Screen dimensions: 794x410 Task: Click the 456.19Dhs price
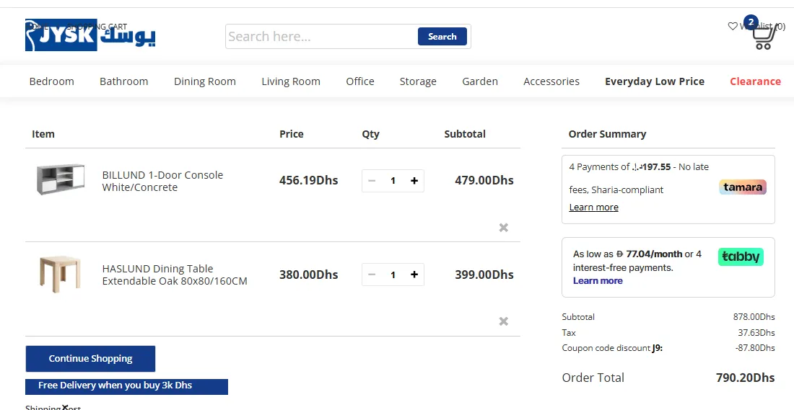tap(309, 180)
